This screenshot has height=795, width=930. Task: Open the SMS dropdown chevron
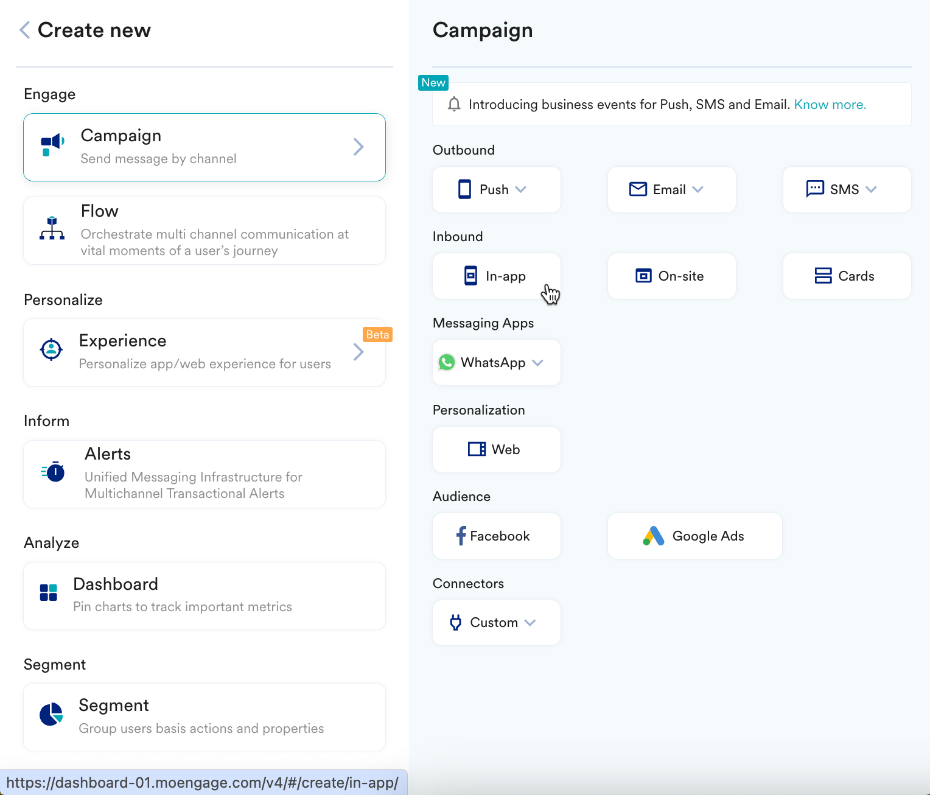coord(871,189)
